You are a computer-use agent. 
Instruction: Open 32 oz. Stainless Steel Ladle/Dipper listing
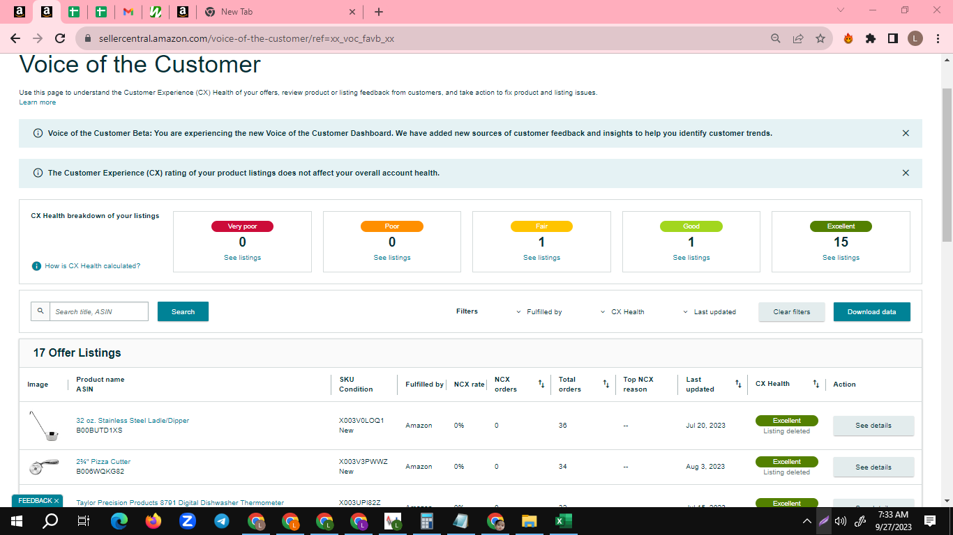tap(133, 421)
